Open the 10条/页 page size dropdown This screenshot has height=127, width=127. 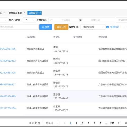coord(51,123)
